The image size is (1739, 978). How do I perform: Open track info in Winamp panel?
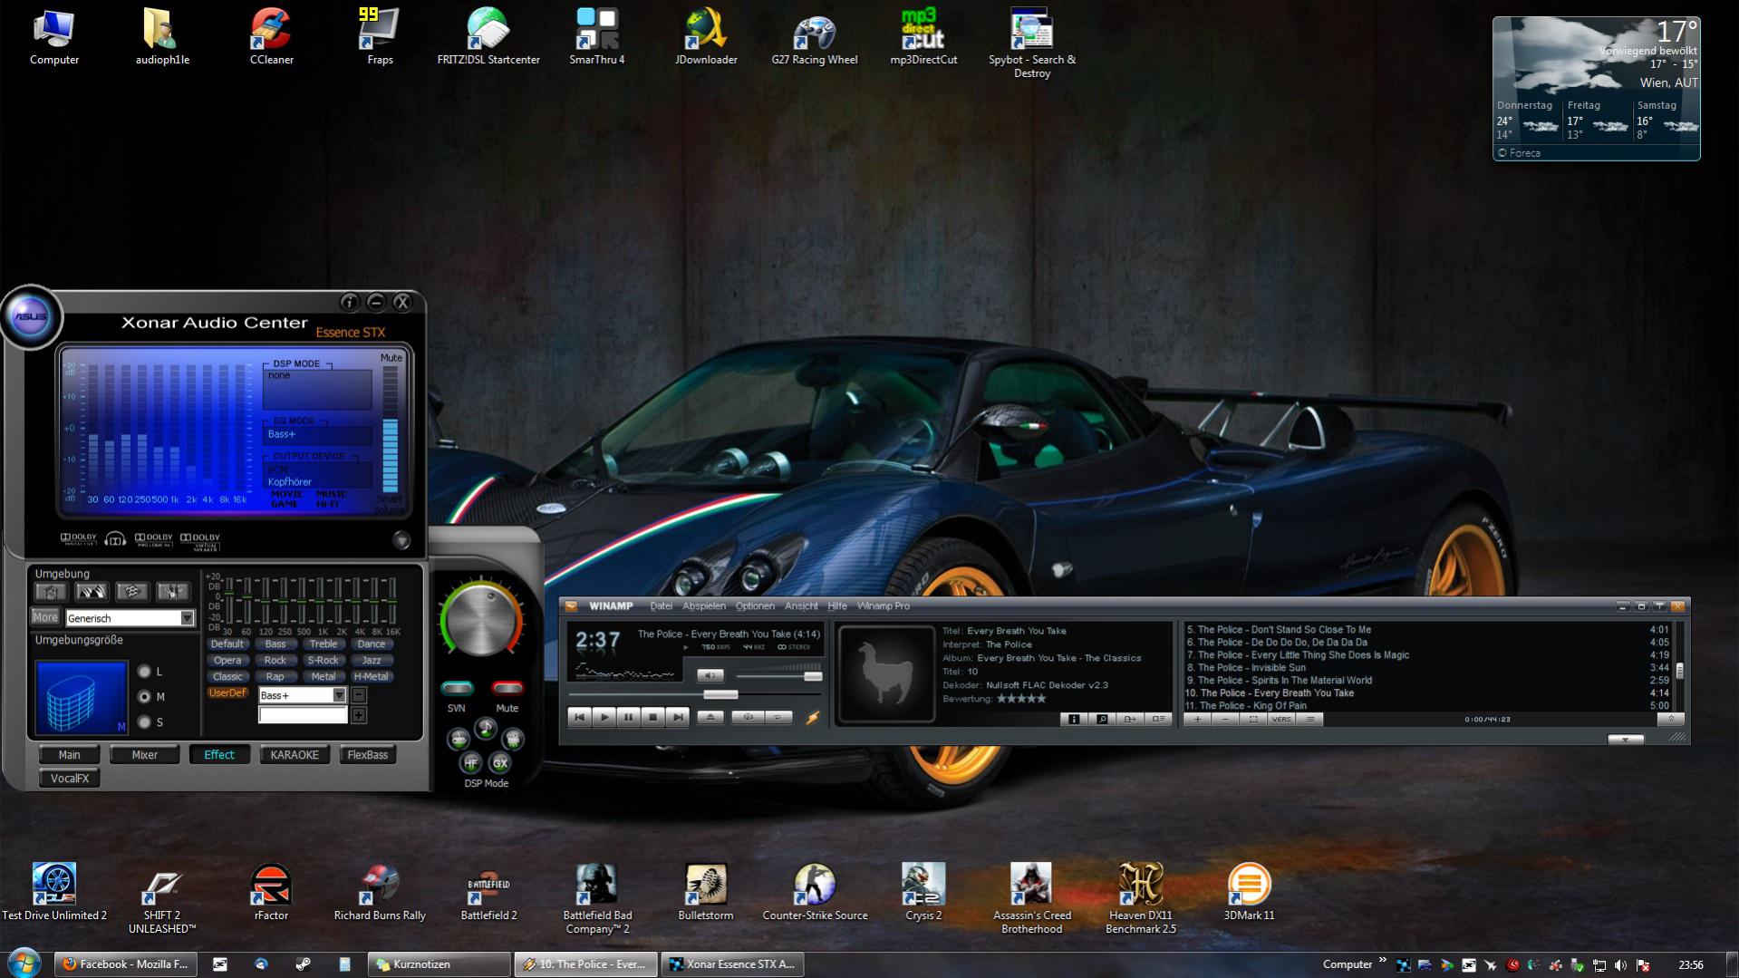[1074, 719]
